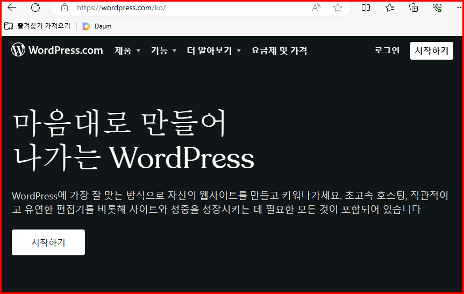
Task: Open the browser settings ellipsis menu
Action: click(x=459, y=8)
